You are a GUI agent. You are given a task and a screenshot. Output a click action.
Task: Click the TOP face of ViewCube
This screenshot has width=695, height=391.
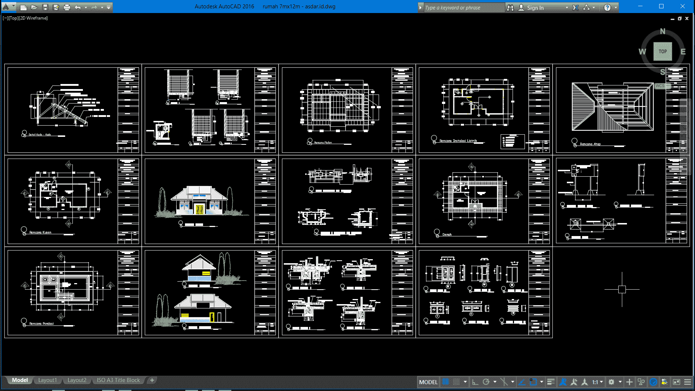pos(662,51)
